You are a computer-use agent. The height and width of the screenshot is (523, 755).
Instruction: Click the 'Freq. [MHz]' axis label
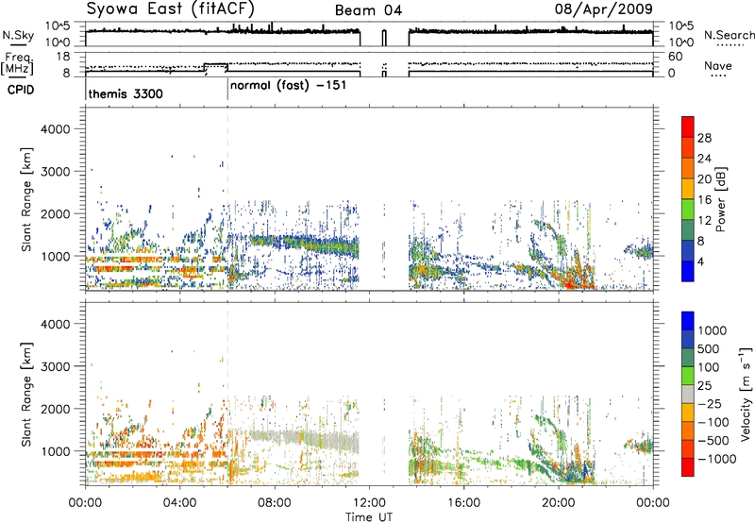click(17, 64)
